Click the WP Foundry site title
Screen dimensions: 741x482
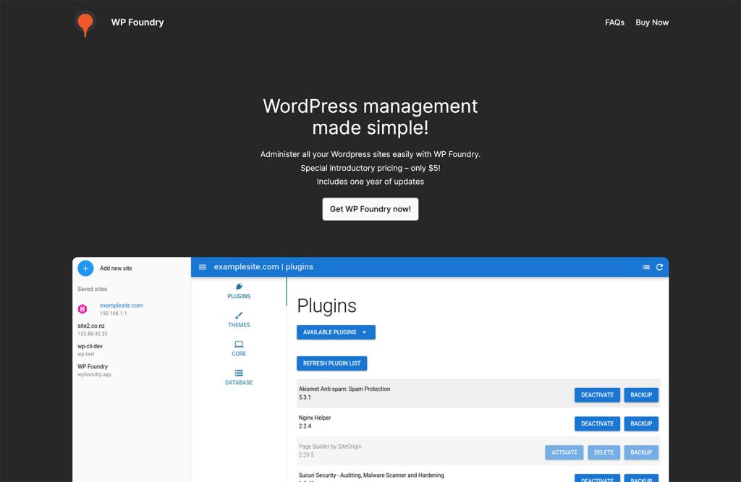pyautogui.click(x=137, y=22)
